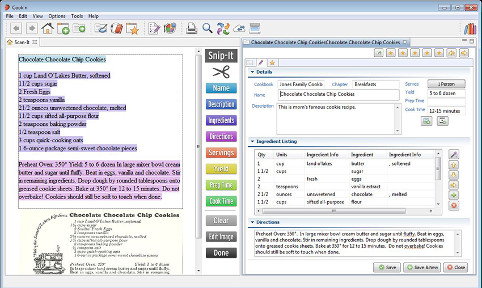Click the Edit Image button
Viewport: 482px width, 288px height.
pos(221,236)
